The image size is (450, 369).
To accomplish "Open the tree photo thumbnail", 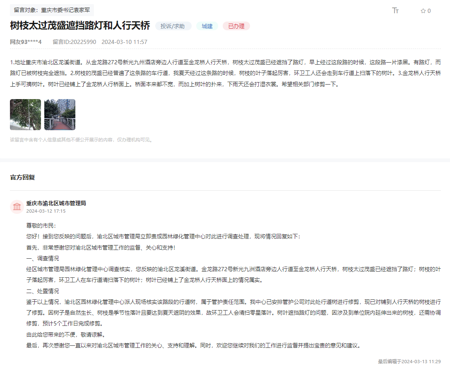I will 25,114.
